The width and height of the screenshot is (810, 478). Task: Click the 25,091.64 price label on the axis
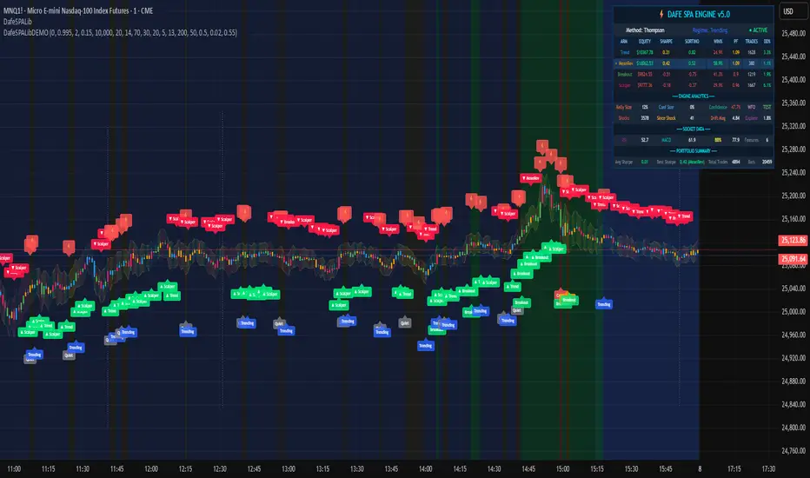point(792,258)
